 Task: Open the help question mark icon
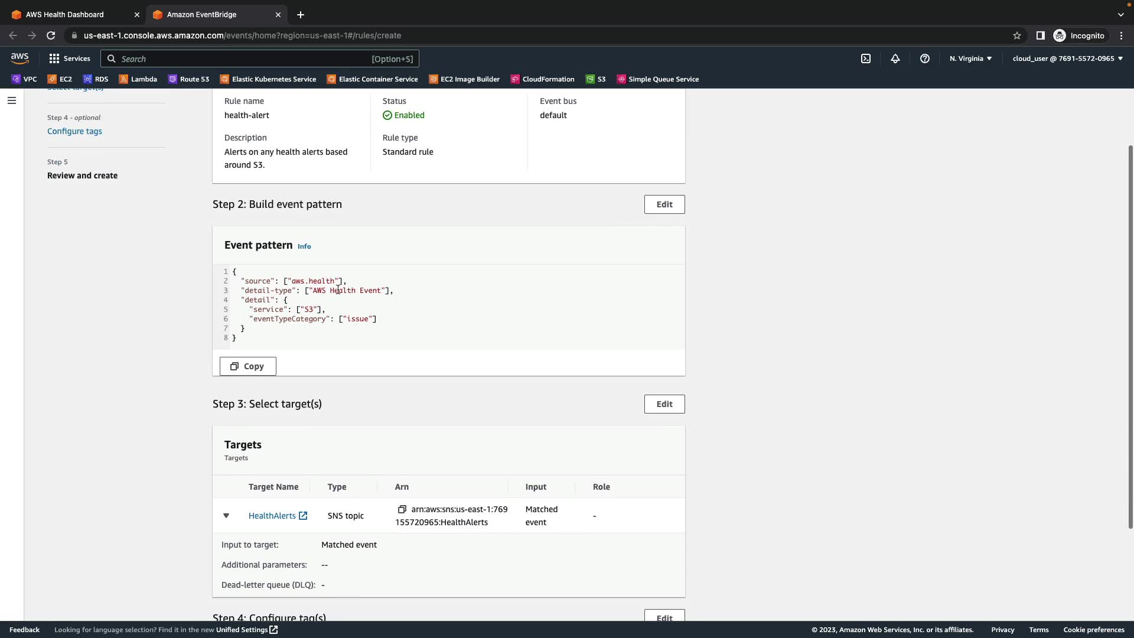924,58
